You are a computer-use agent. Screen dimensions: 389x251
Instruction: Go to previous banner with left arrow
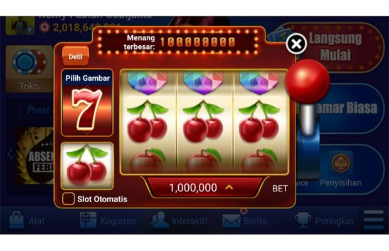point(10,154)
